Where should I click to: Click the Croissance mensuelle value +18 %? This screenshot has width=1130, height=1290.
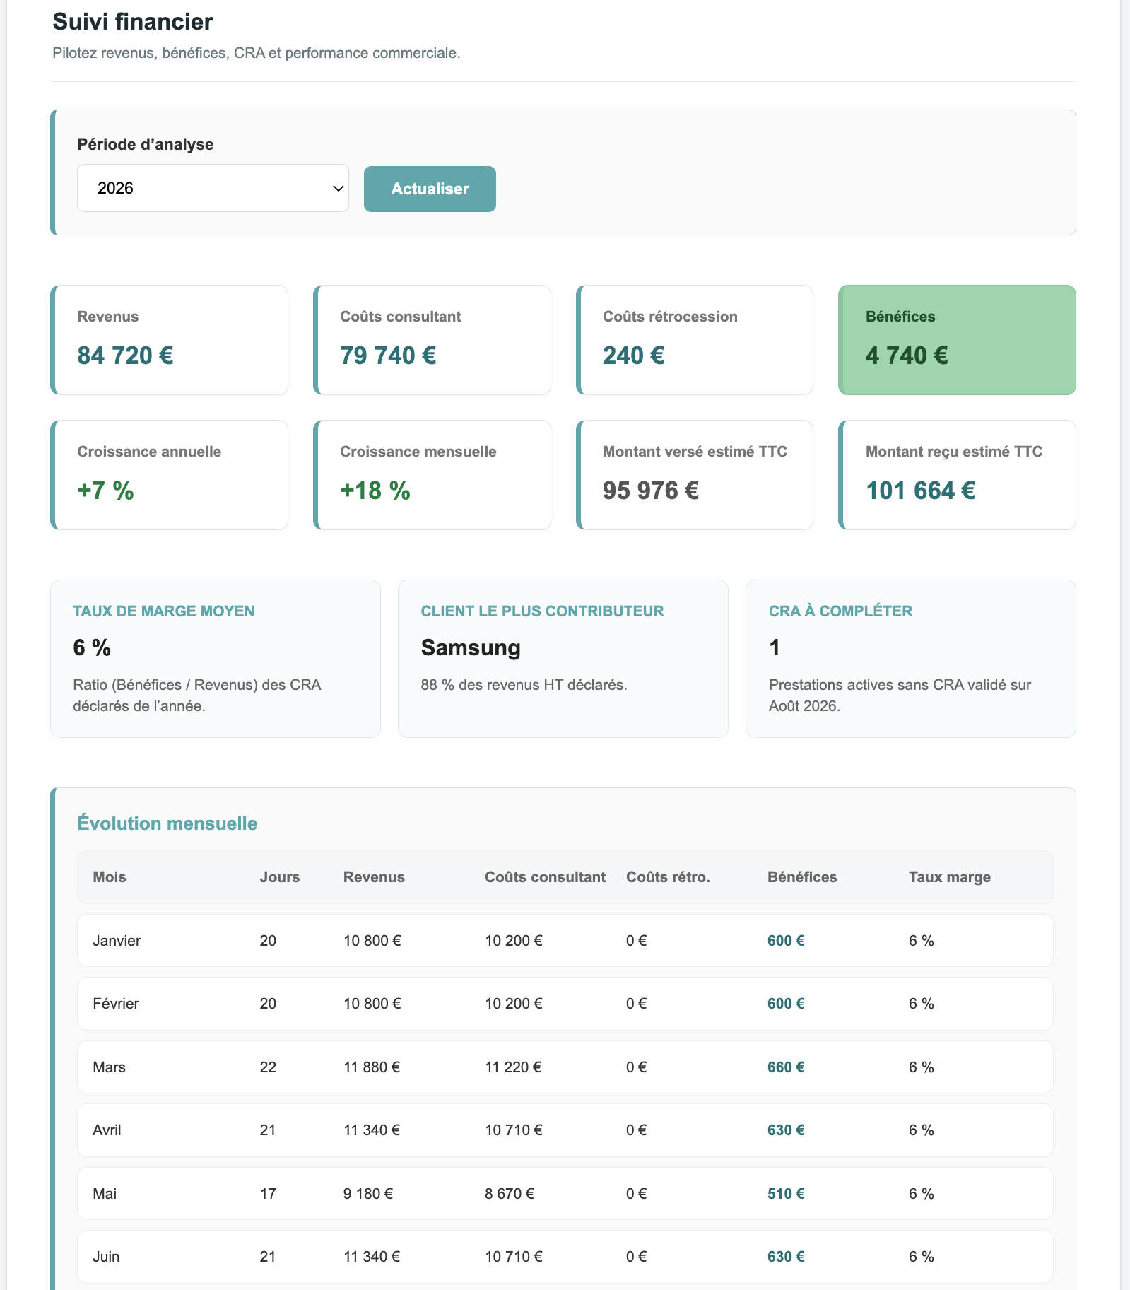click(x=375, y=491)
